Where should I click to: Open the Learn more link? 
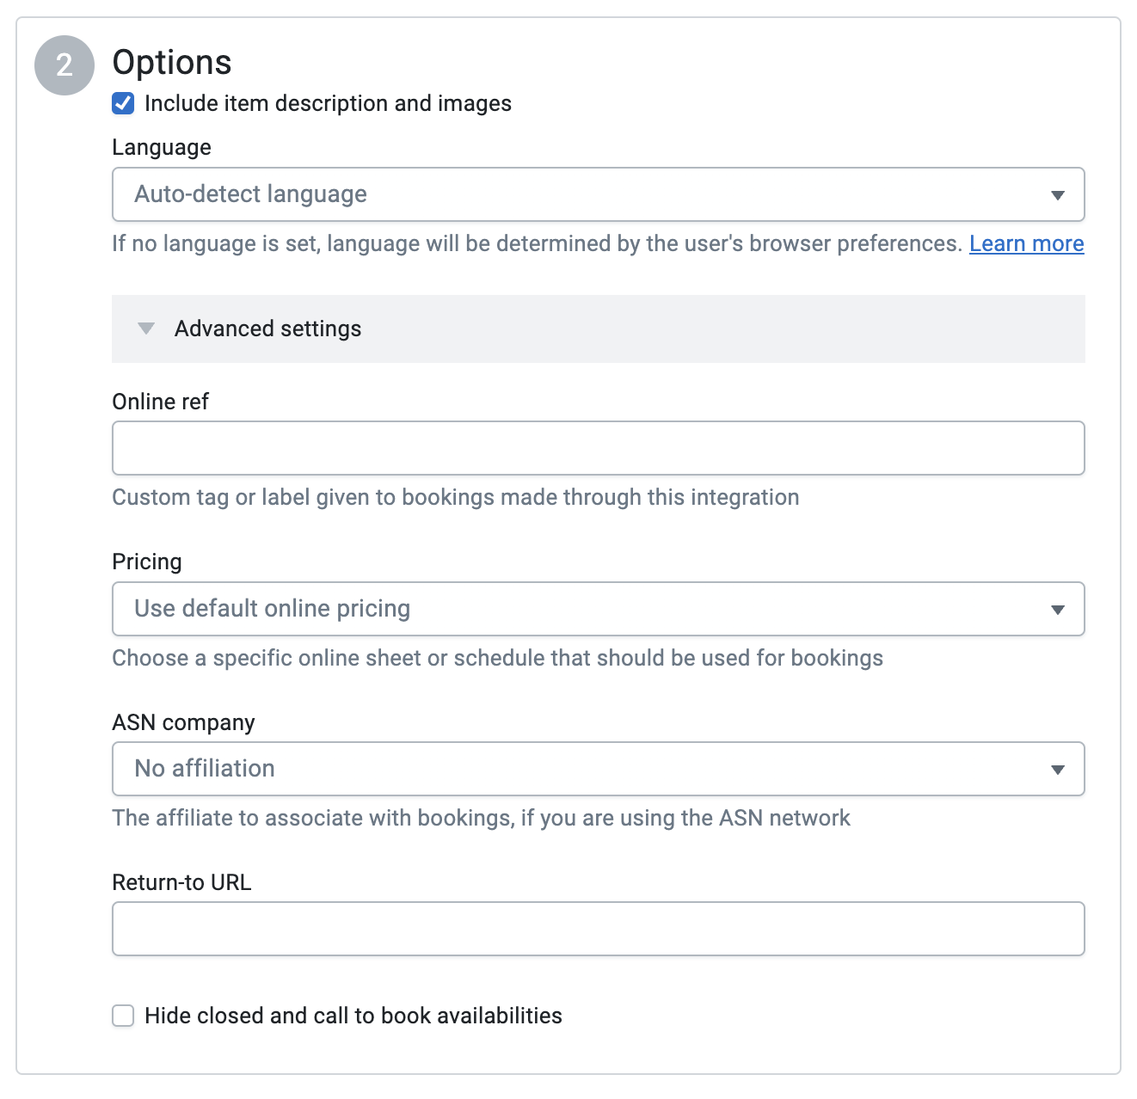point(1026,243)
